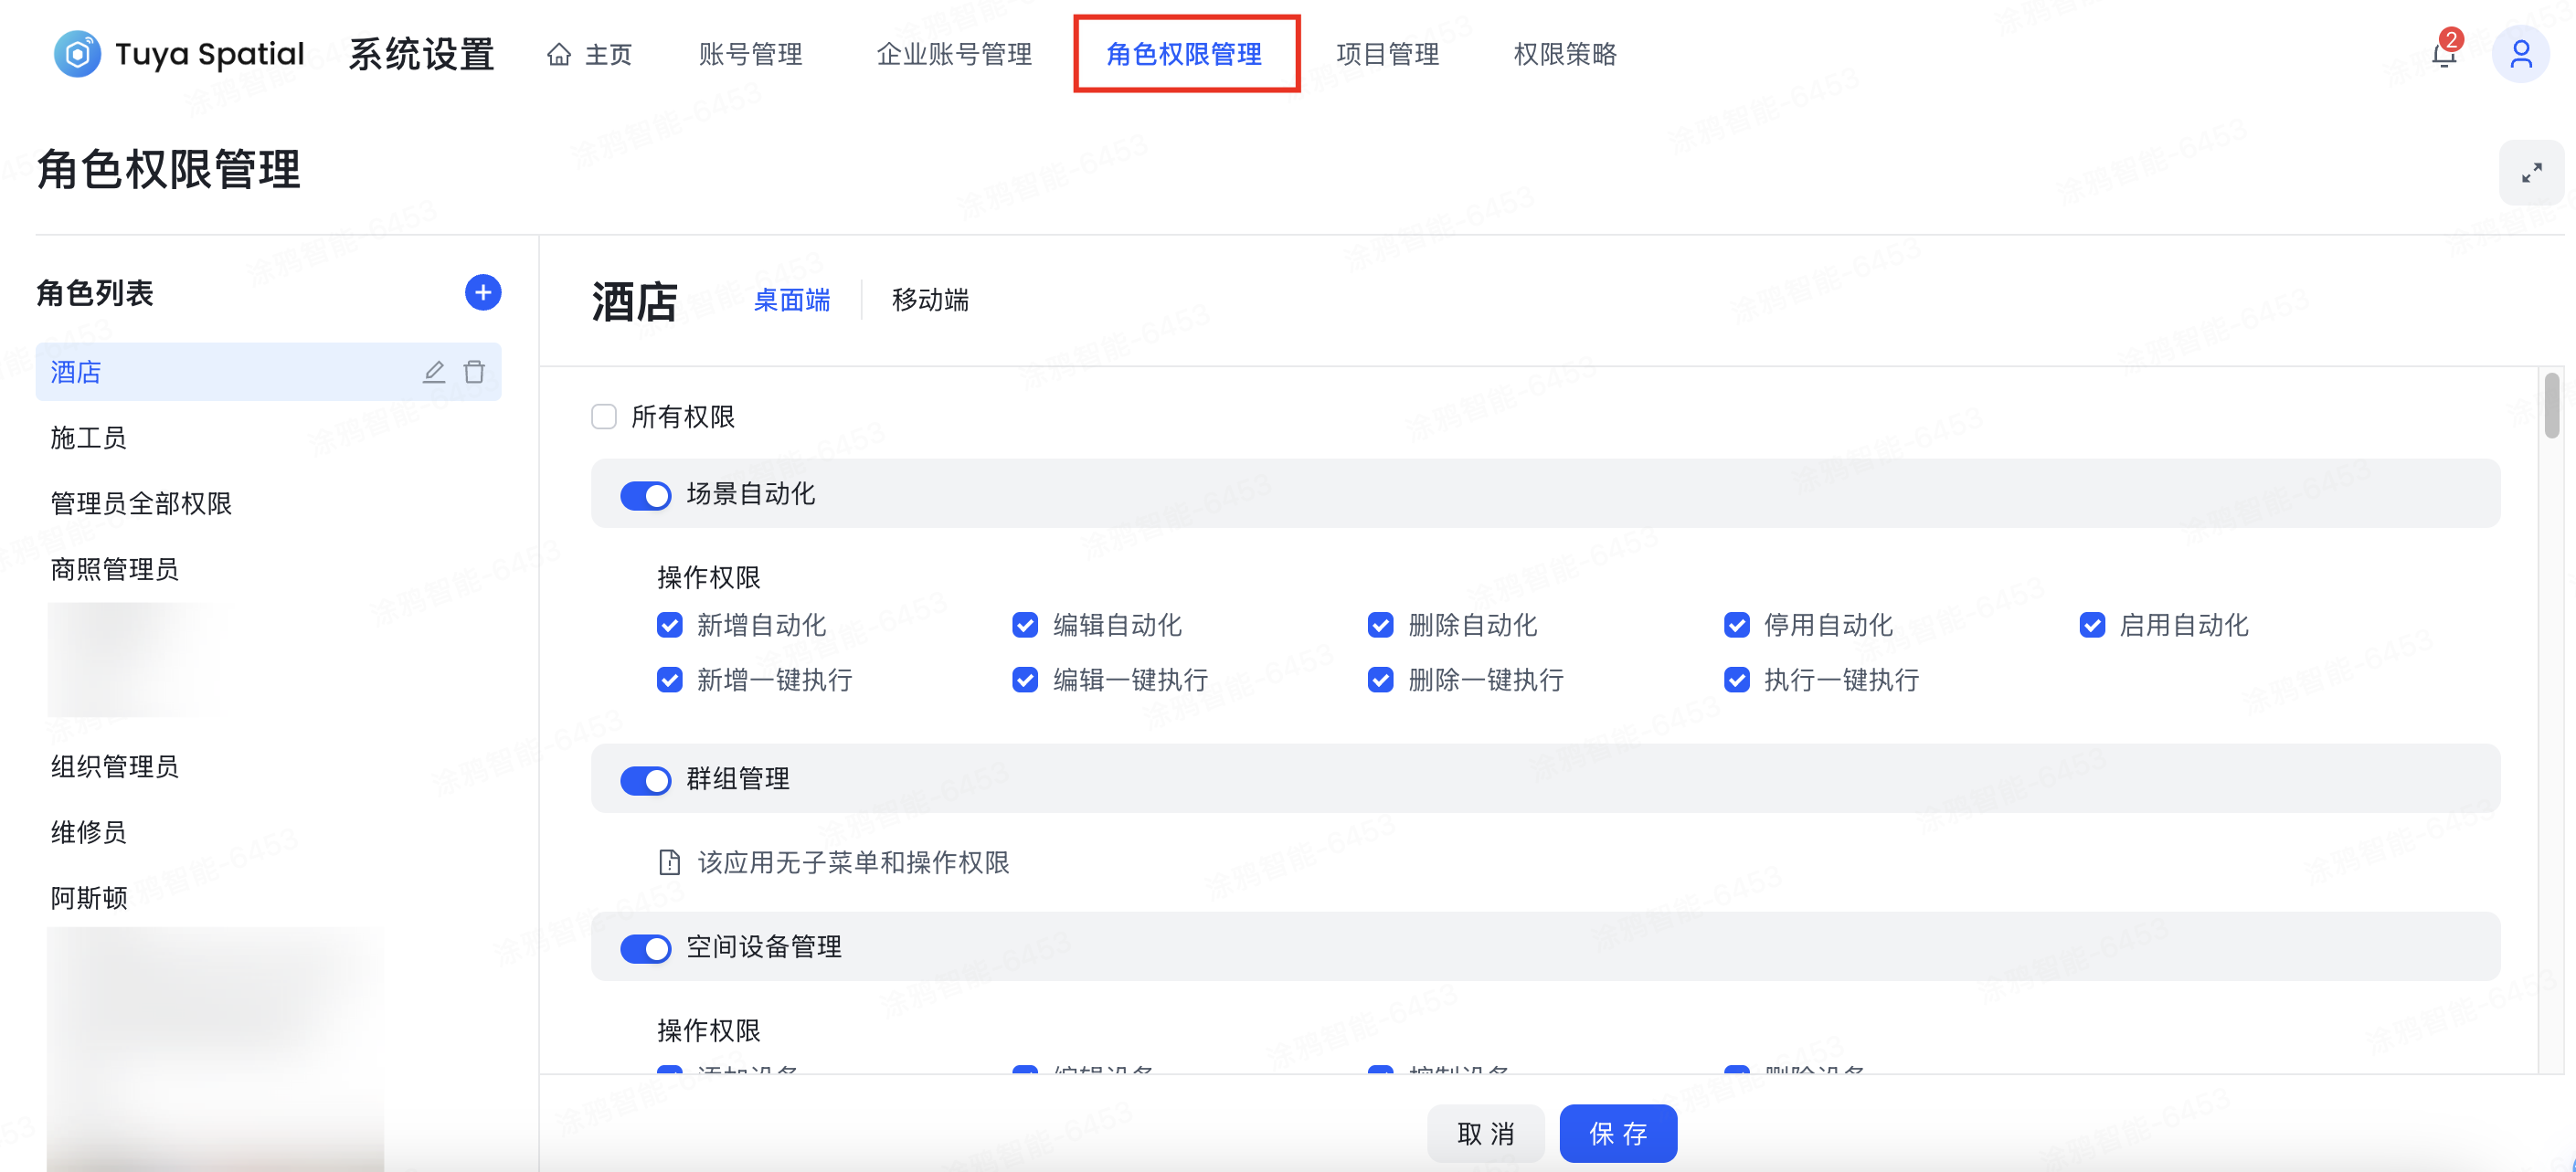
Task: Click the fullscreen expand icon
Action: click(2531, 173)
